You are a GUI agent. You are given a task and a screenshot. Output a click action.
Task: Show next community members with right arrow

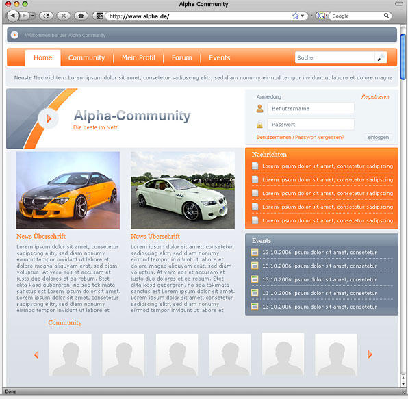pos(370,355)
